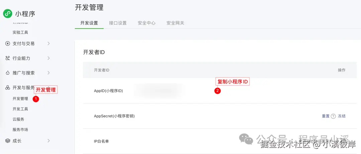Switch to the 接口设置 tab
Screen dimensions: 361x154
(x=118, y=23)
